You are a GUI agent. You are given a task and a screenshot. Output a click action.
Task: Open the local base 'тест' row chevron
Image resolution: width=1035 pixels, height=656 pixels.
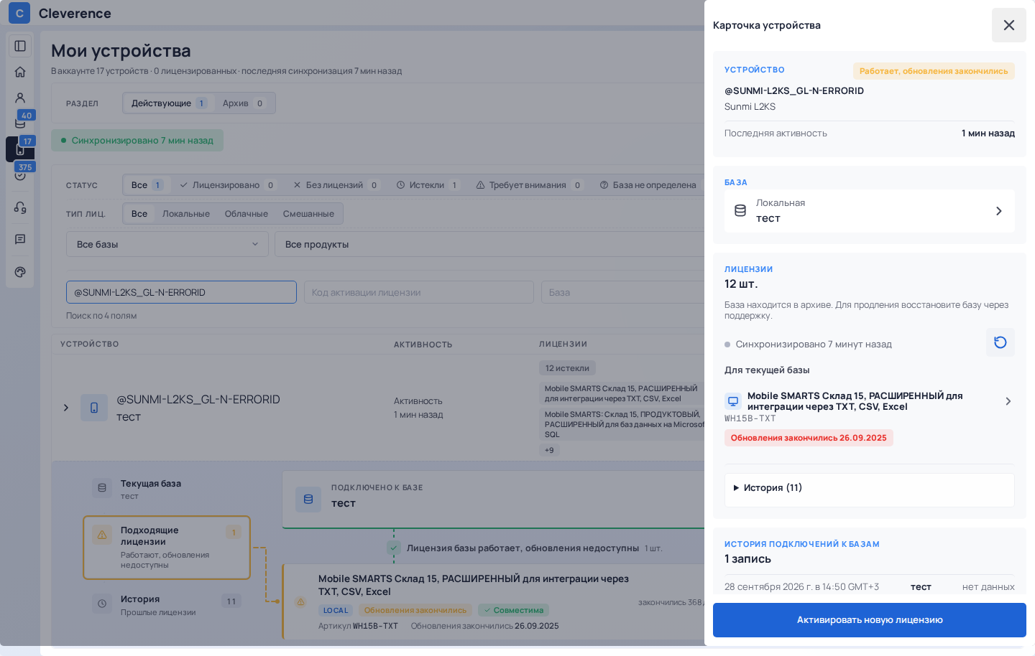(x=998, y=211)
